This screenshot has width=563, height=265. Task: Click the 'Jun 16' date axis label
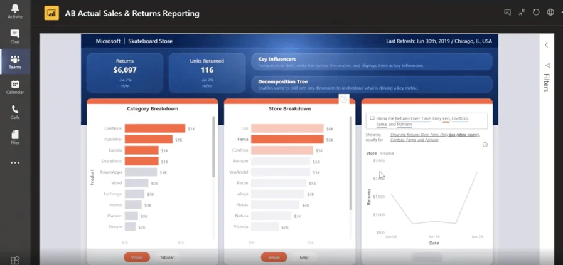[434, 237]
